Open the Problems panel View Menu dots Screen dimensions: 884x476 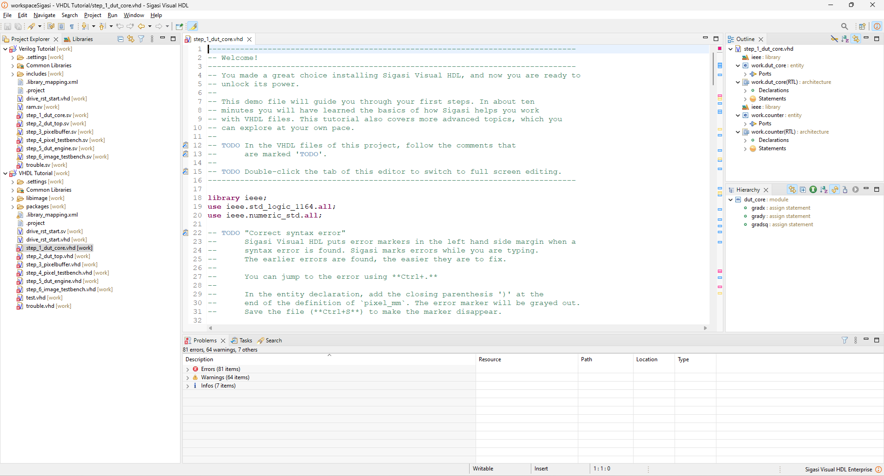(855, 341)
